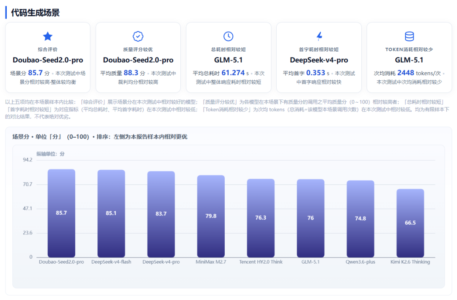
Task: Click the MiniMax M2.7 bar showing 79.8
Action: (211, 216)
